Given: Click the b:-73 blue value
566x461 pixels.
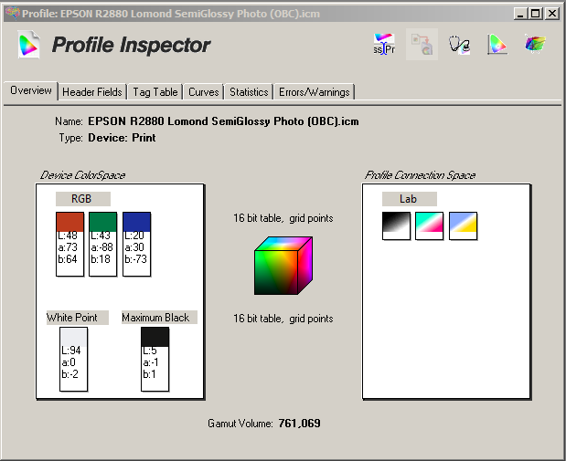Looking at the screenshot, I should pyautogui.click(x=135, y=259).
